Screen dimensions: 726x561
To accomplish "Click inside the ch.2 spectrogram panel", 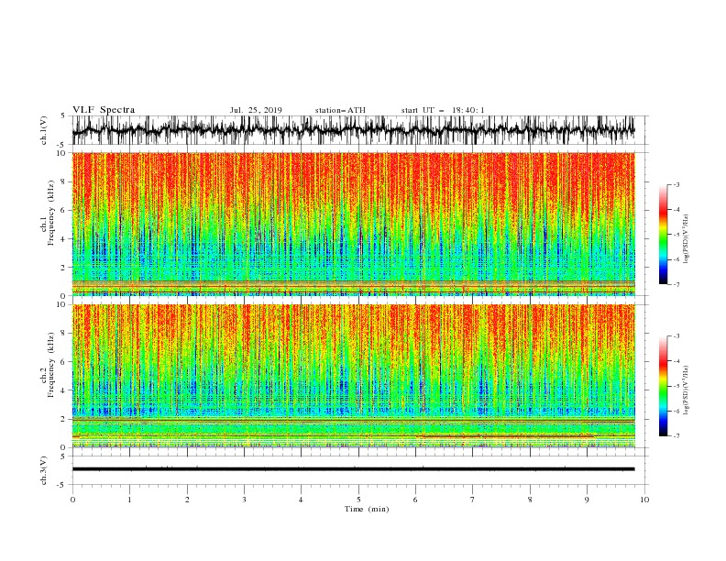I will [x=353, y=376].
